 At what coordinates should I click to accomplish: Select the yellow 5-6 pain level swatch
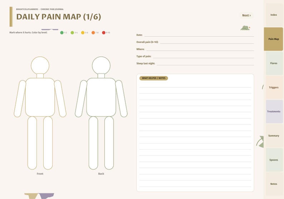pyautogui.click(x=83, y=33)
